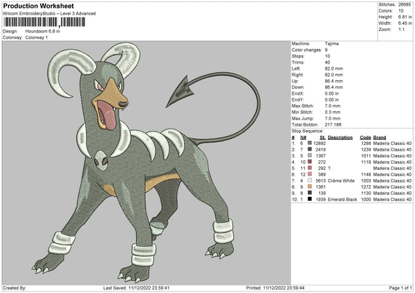Click the 'Stop Sequence:' heading

(x=308, y=131)
